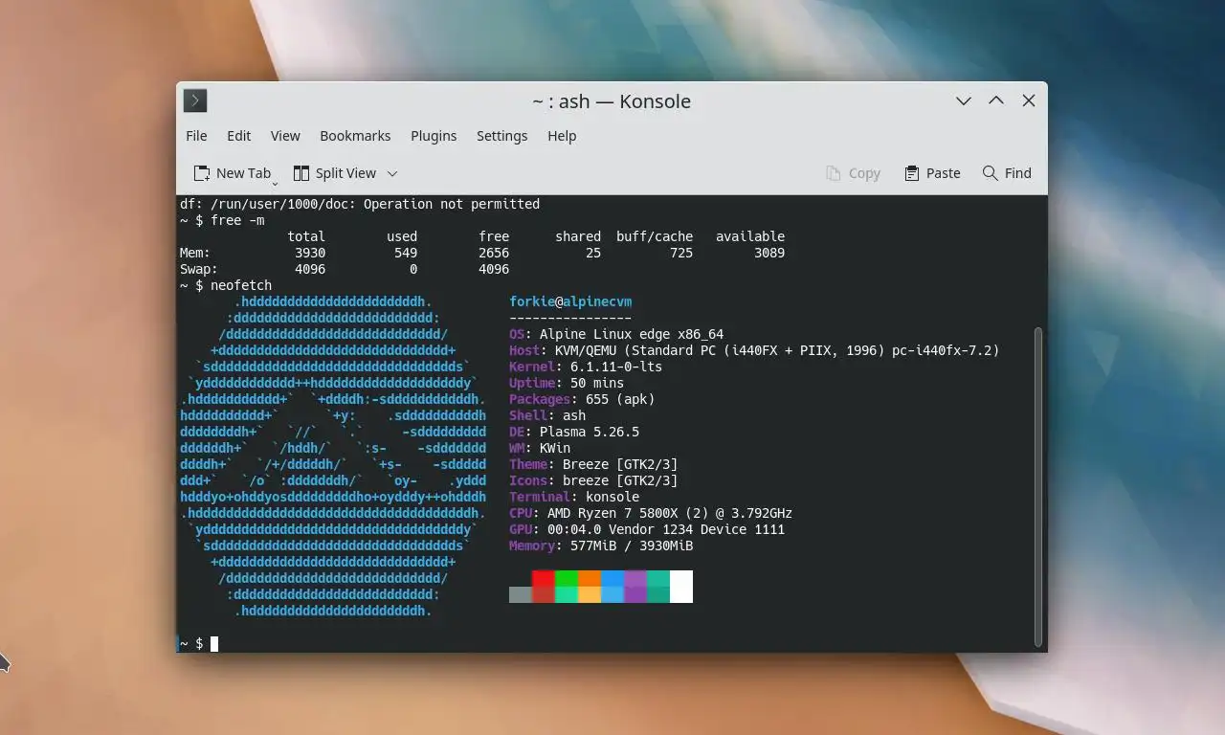Click the 'forkie@alpinecvm' text
This screenshot has width=1225, height=735.
(x=570, y=301)
